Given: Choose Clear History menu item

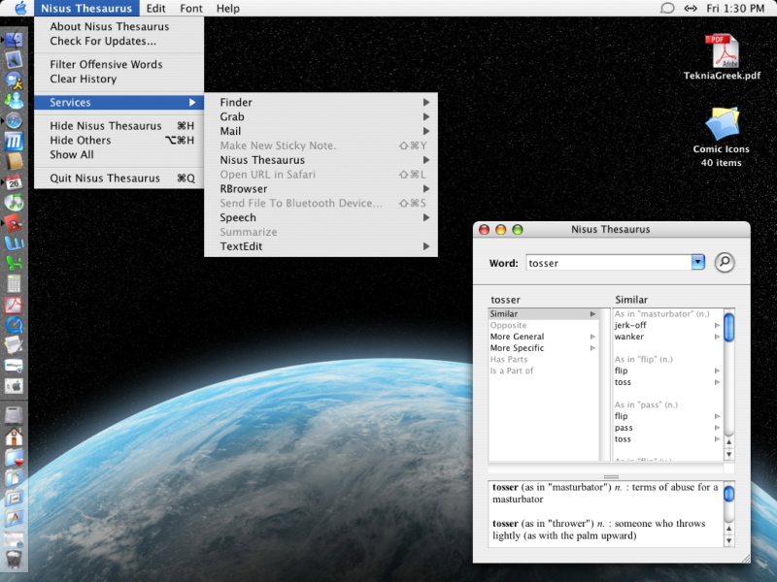Looking at the screenshot, I should 118,79.
